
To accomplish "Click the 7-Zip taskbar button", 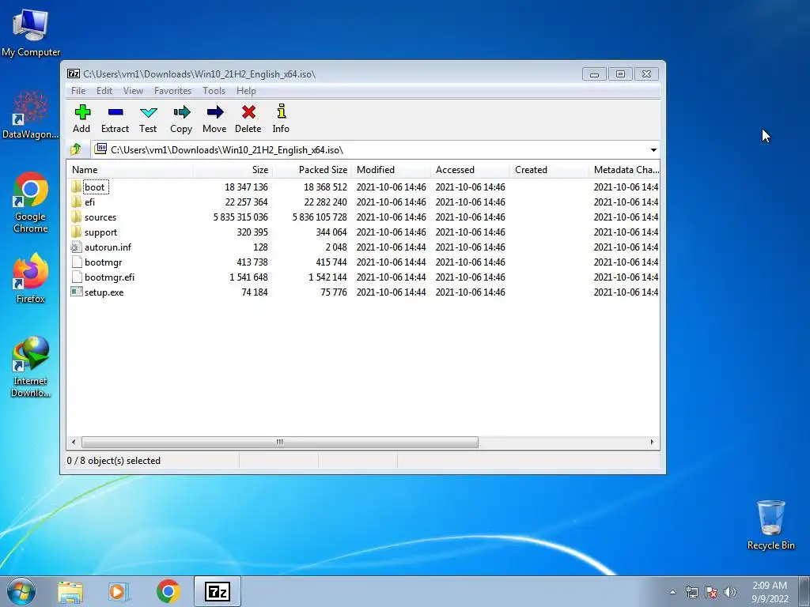I will click(x=218, y=591).
